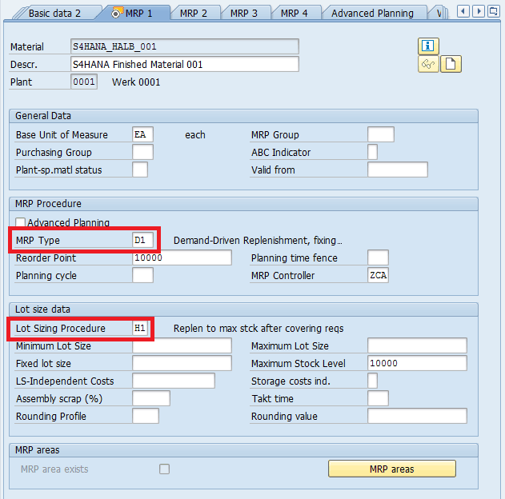
Task: Toggle the MRP area exists checkbox
Action: pyautogui.click(x=164, y=469)
